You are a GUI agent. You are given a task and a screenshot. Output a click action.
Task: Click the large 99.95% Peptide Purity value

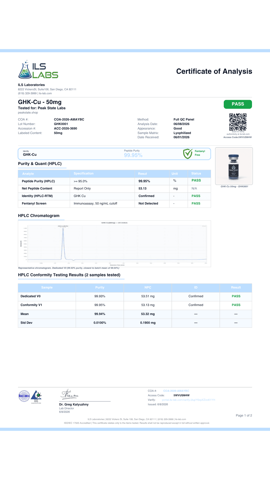tap(133, 155)
